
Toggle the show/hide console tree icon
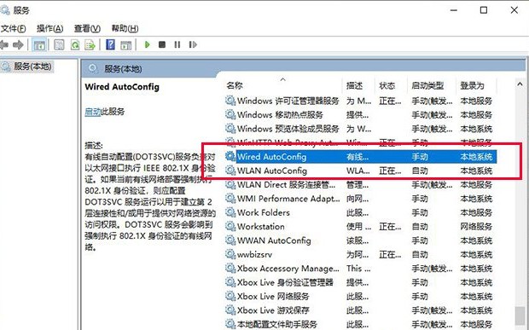(x=39, y=44)
